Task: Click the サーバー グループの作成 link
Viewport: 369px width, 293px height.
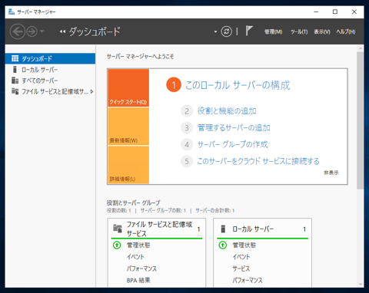Action: [233, 144]
